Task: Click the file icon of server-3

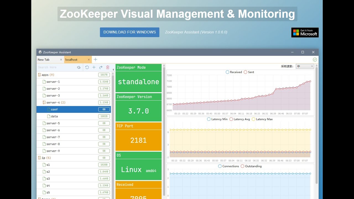Action: (44, 96)
